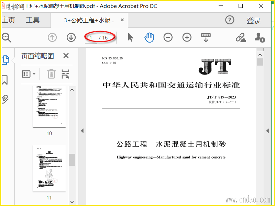Screen dimensions: 275x206
Task: Click the CCS P 66 text
Action: click(x=109, y=63)
